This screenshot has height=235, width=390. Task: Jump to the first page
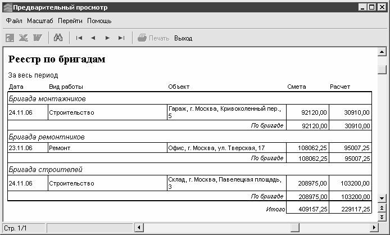click(79, 38)
